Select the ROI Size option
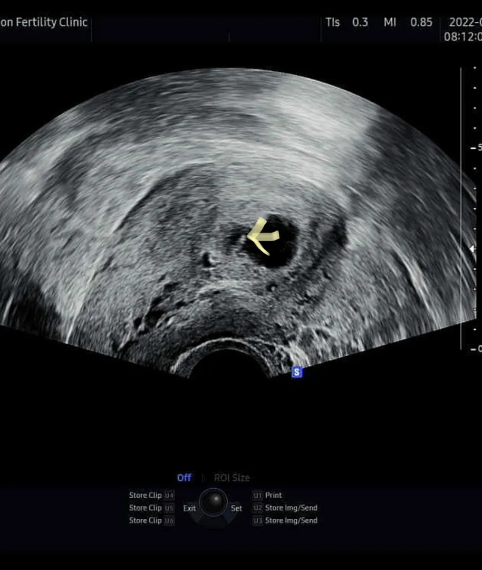This screenshot has height=570, width=482. coord(232,478)
